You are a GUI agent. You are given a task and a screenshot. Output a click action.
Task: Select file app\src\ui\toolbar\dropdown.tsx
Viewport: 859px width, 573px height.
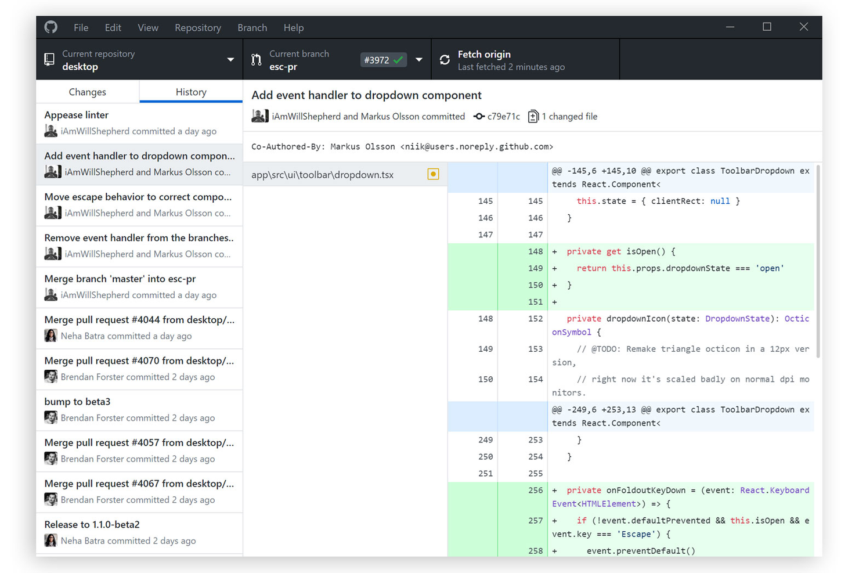coord(345,174)
